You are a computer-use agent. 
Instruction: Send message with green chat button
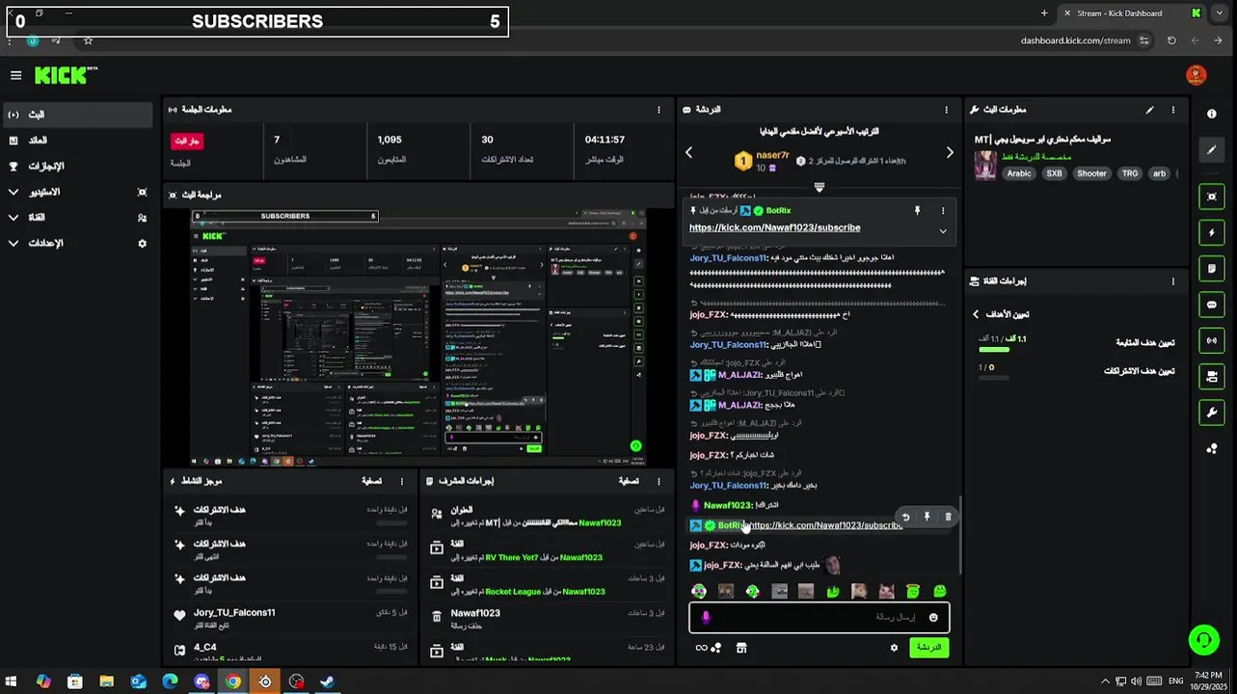tap(928, 648)
